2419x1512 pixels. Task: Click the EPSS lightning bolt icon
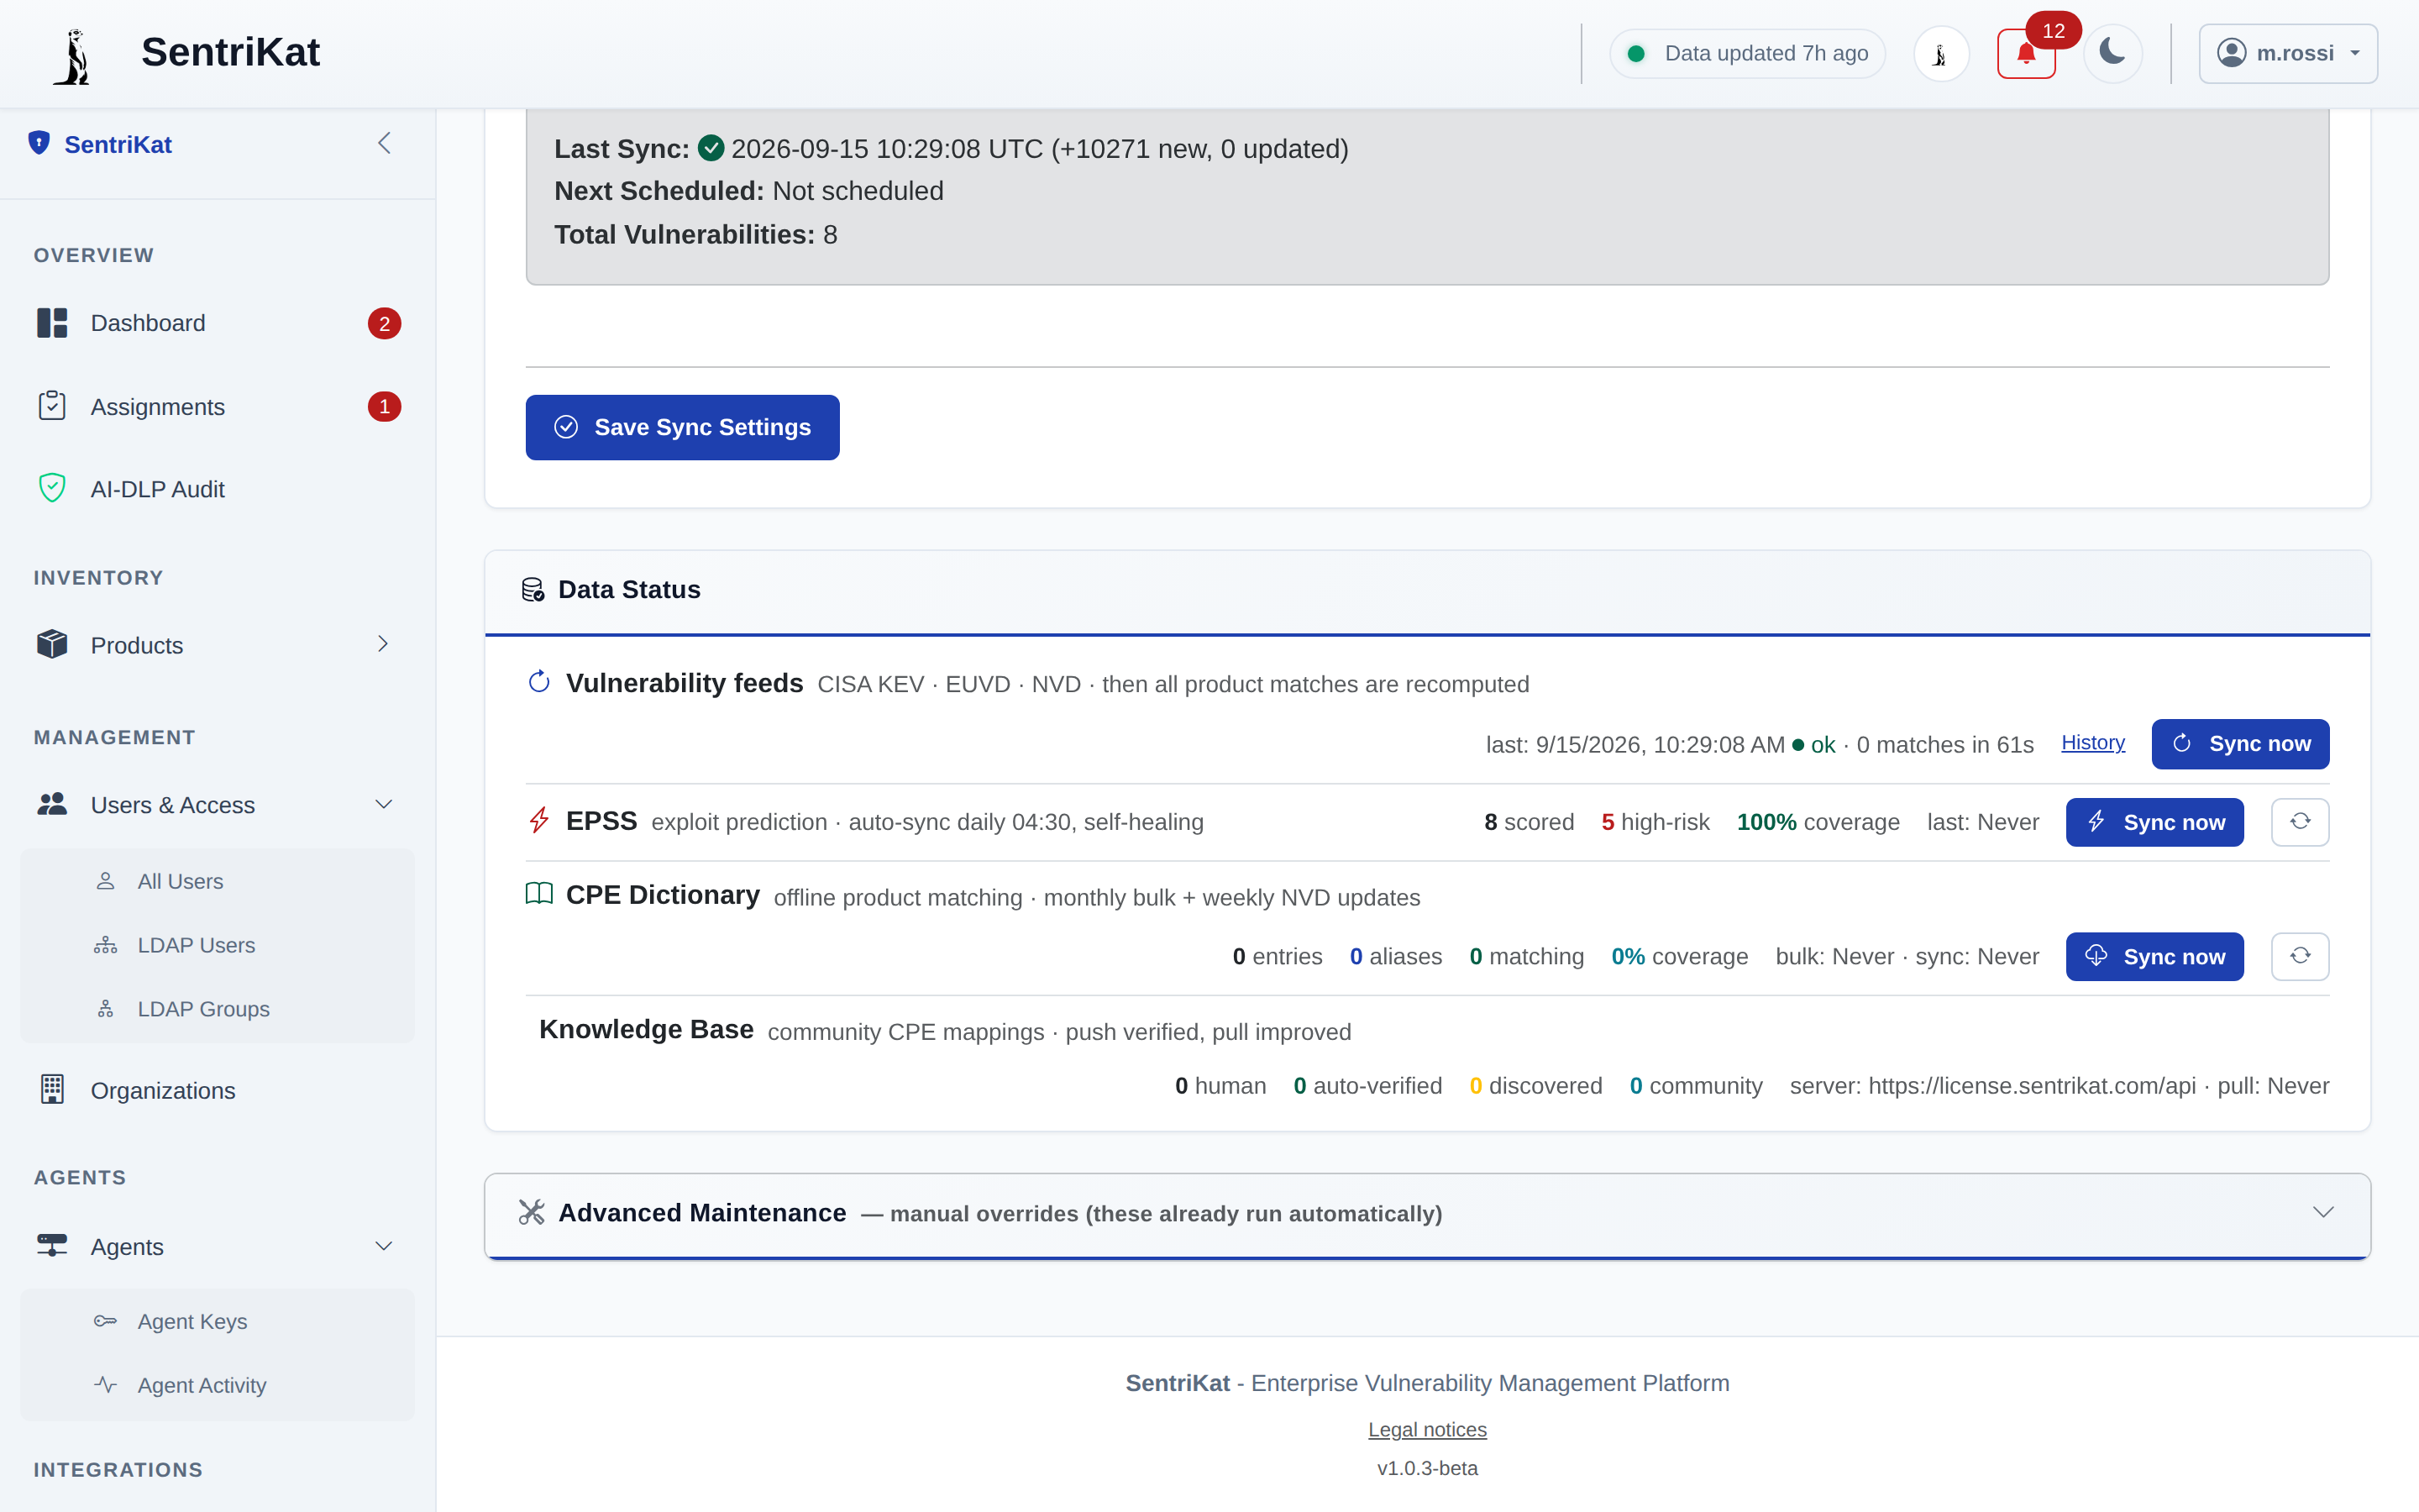click(x=538, y=820)
